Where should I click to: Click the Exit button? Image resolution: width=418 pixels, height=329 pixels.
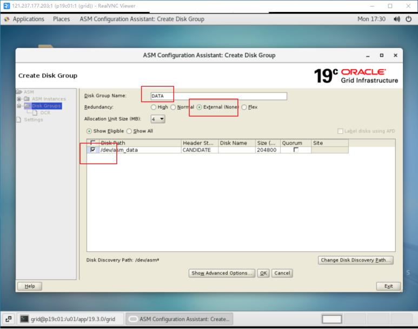[388, 286]
